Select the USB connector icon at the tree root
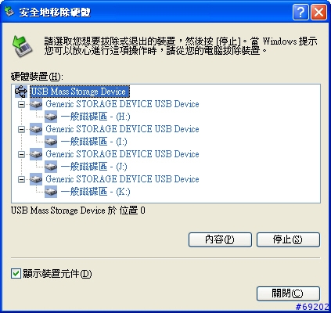This screenshot has width=331, height=313. coord(21,92)
